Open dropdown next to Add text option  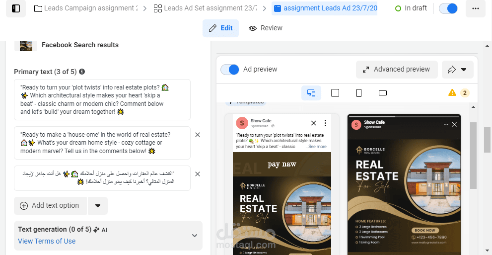coord(98,206)
